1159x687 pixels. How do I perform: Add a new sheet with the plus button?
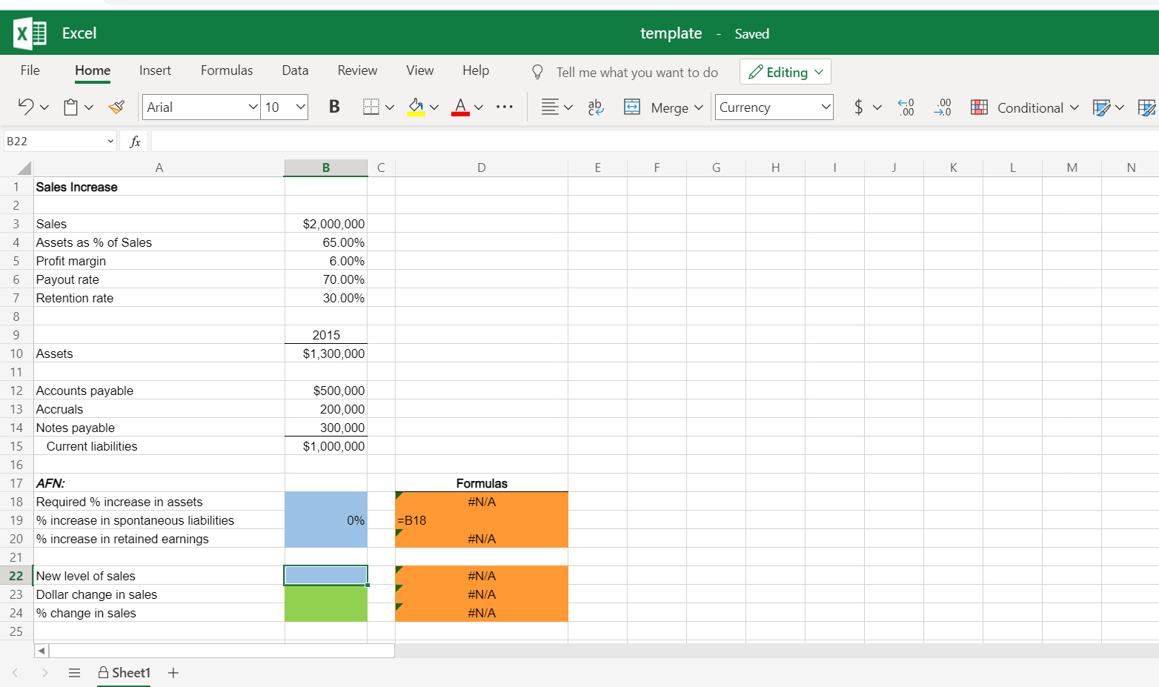click(x=173, y=673)
